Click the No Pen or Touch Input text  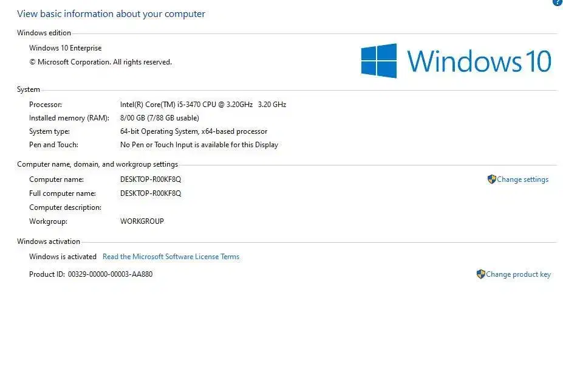199,145
